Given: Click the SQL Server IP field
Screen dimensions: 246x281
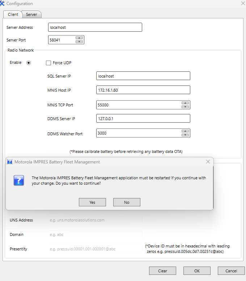Looking at the screenshot, I should [143, 76].
